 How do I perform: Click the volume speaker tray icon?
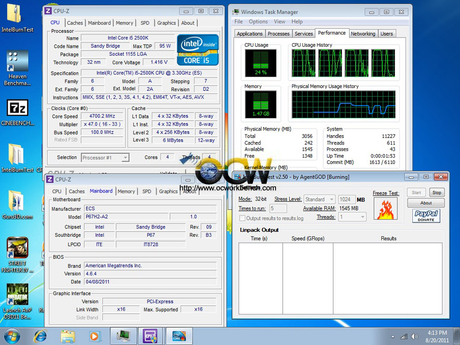(415, 336)
